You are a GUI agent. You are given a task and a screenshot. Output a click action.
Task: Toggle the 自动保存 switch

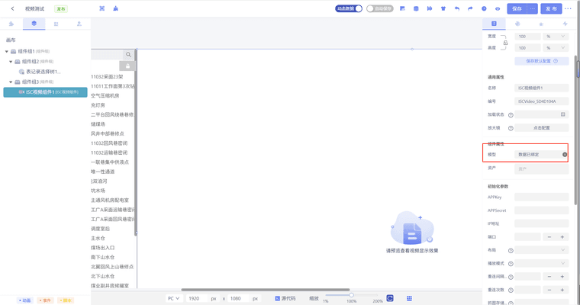coord(380,8)
